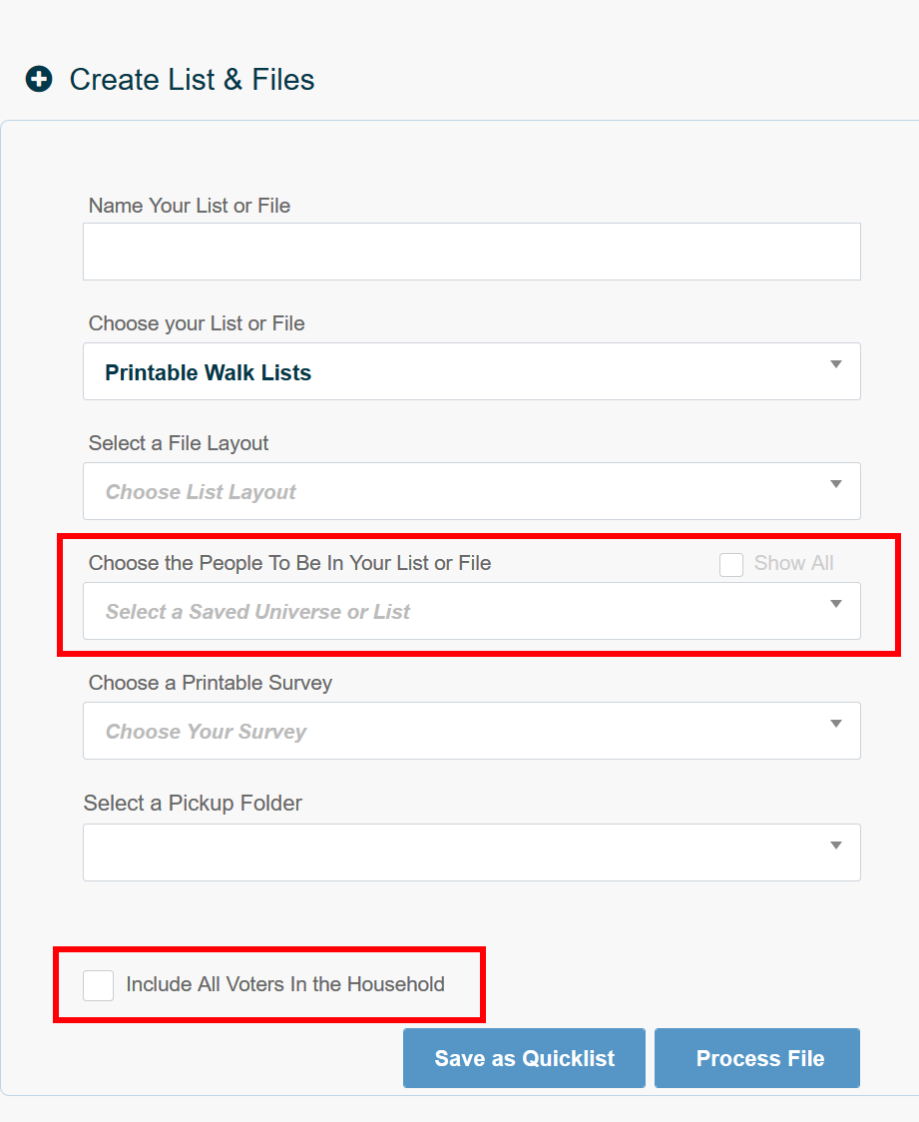Click the Choose List Layout dropdown arrow
The height and width of the screenshot is (1122, 919).
click(836, 486)
